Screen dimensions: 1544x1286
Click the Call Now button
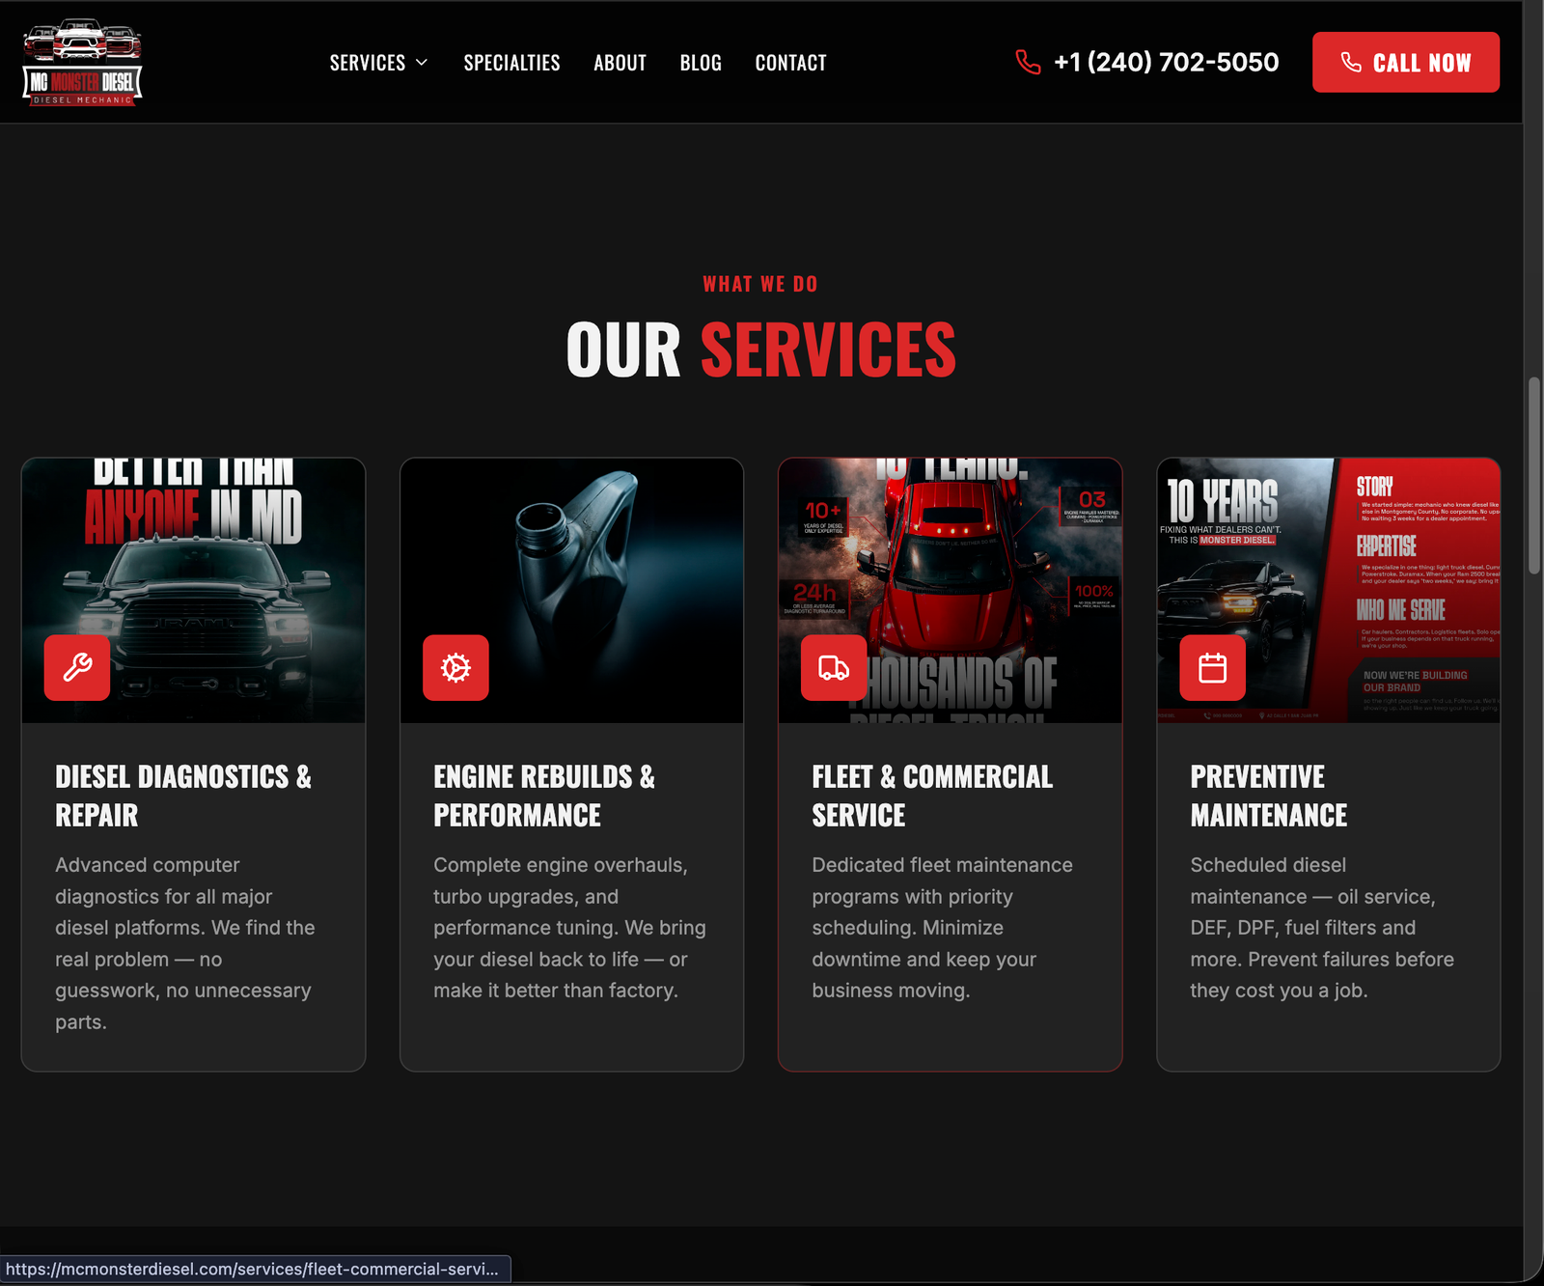point(1405,63)
